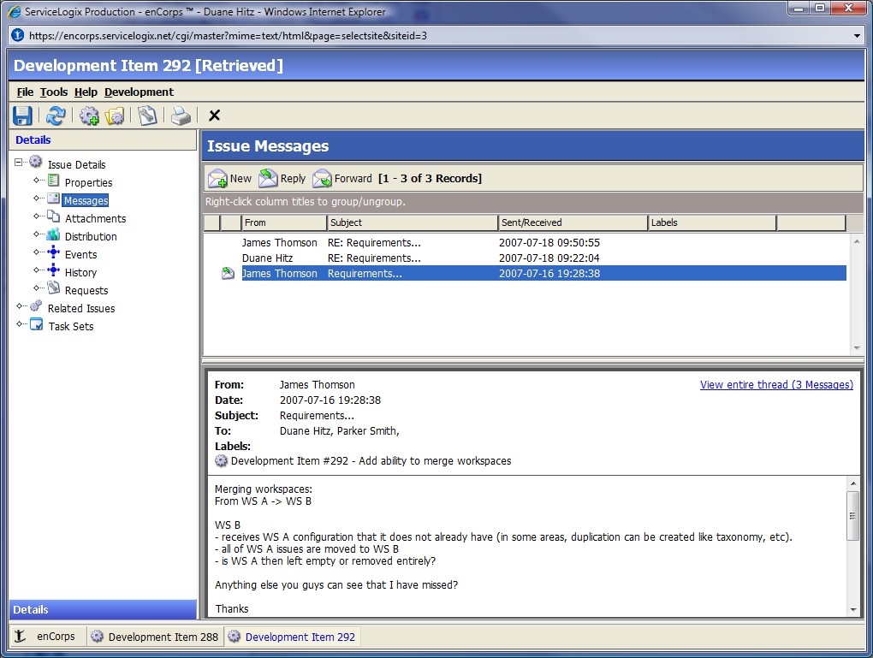Click the expander glyph before History

point(37,270)
